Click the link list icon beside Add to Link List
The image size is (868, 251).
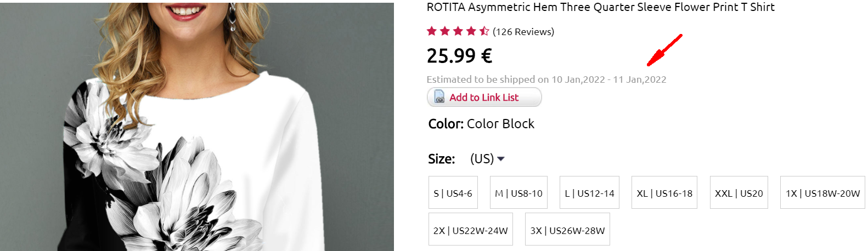tap(439, 97)
